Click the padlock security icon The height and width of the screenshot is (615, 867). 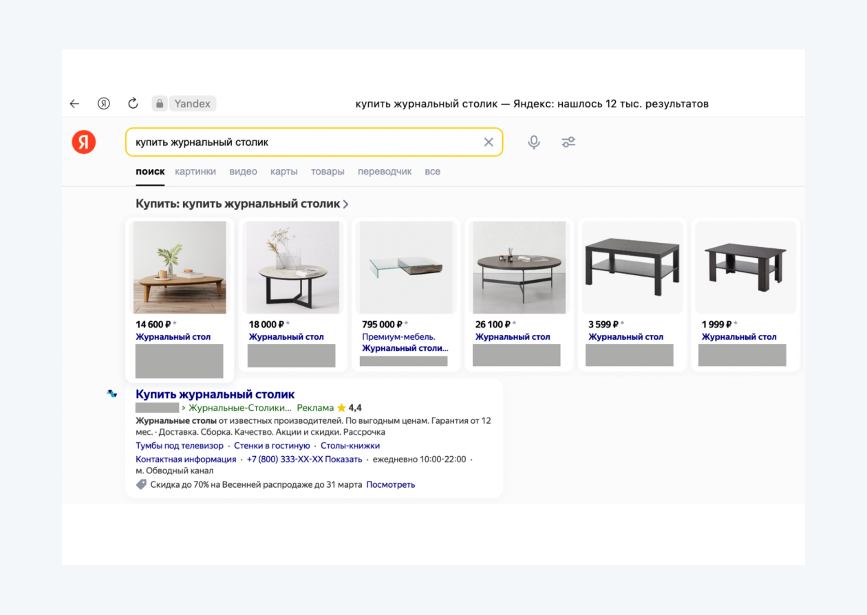coord(160,104)
